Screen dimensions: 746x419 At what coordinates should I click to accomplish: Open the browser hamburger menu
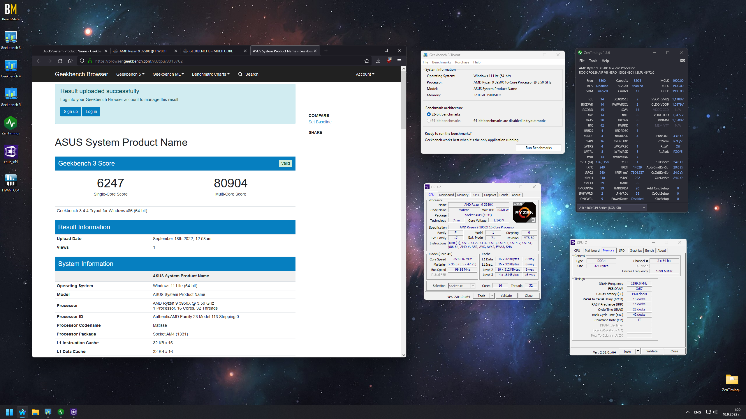(x=399, y=61)
